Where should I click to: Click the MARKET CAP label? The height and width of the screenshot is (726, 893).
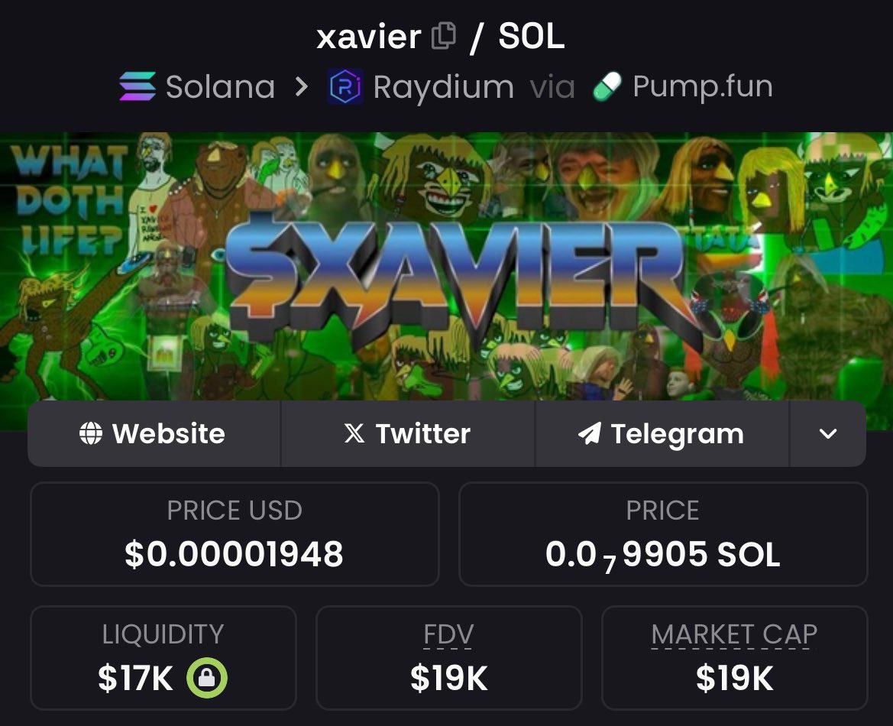tap(734, 634)
